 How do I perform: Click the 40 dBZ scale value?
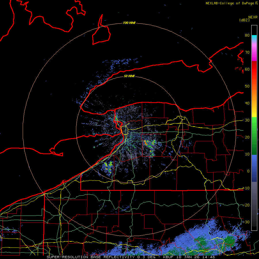247,103
